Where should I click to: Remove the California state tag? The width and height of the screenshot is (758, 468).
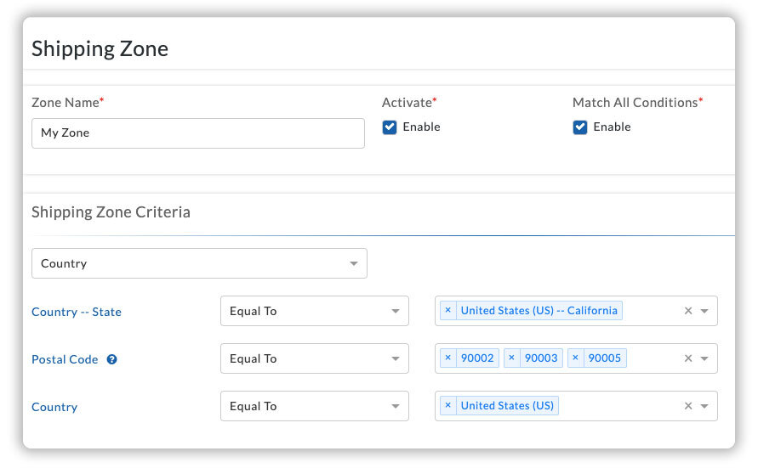tap(448, 311)
